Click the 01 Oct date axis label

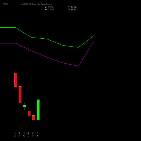28,134
